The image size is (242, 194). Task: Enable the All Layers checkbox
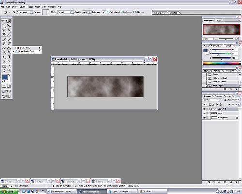click(134, 12)
